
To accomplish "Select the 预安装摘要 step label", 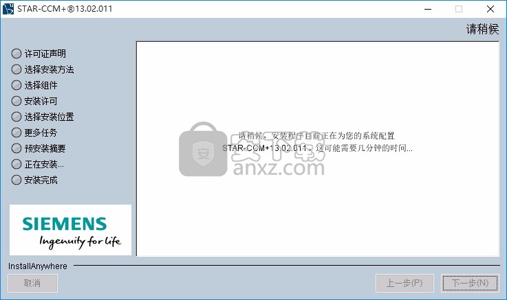I will (45, 148).
